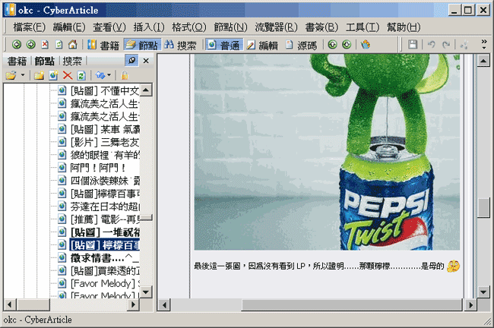Switch to the 節點 panel tab
Image resolution: width=494 pixels, height=328 pixels.
coord(44,61)
